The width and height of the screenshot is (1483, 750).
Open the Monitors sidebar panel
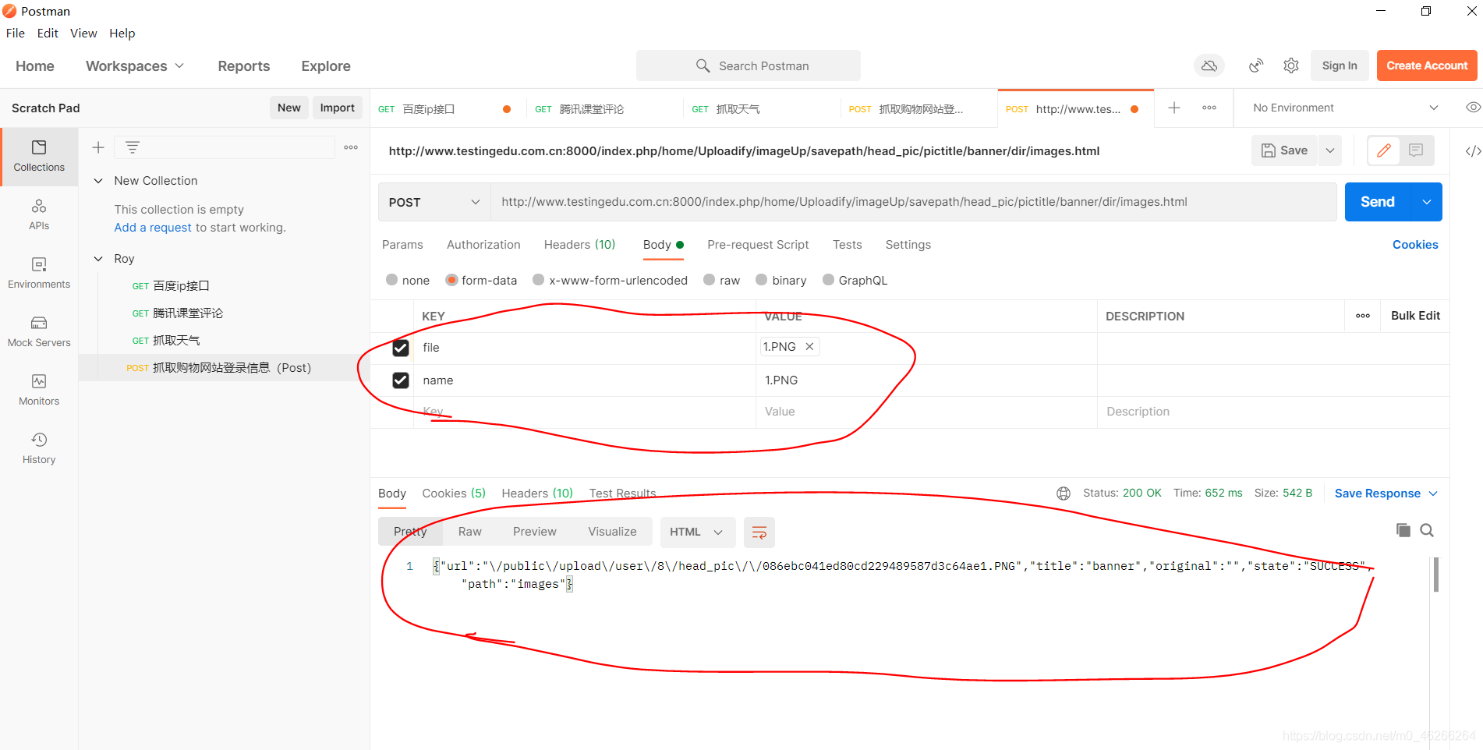[x=39, y=390]
